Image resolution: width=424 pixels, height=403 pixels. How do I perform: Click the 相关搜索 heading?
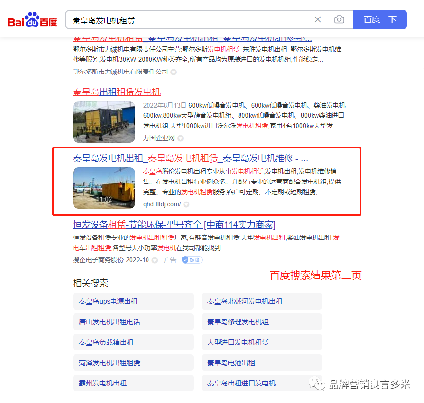tap(91, 283)
